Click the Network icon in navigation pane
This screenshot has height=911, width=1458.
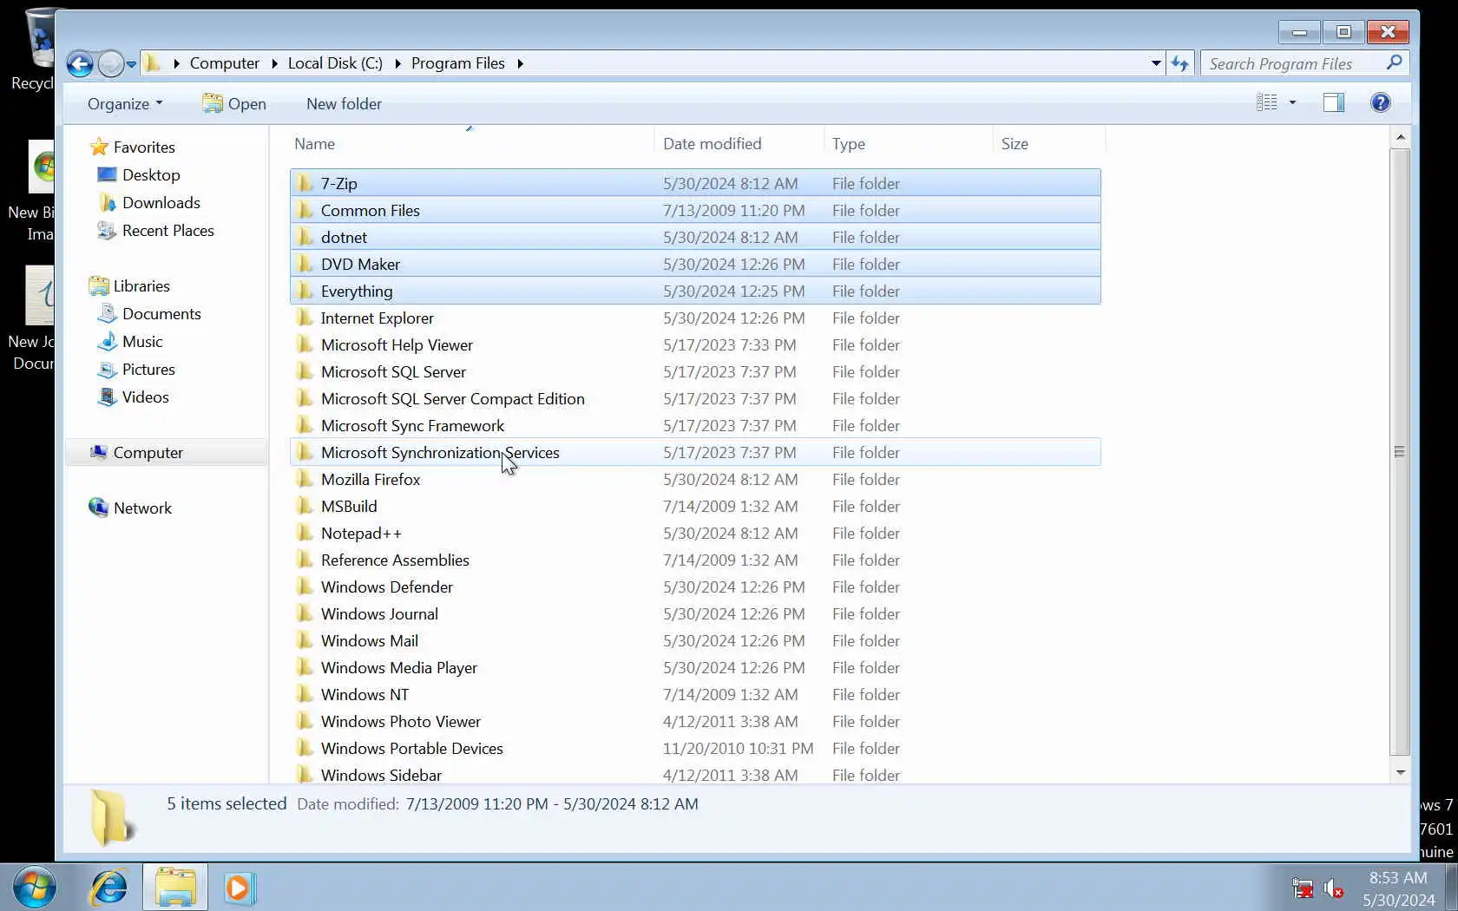(99, 508)
